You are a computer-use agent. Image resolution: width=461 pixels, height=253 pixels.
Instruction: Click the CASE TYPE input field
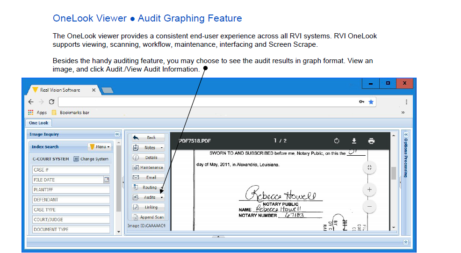click(71, 210)
